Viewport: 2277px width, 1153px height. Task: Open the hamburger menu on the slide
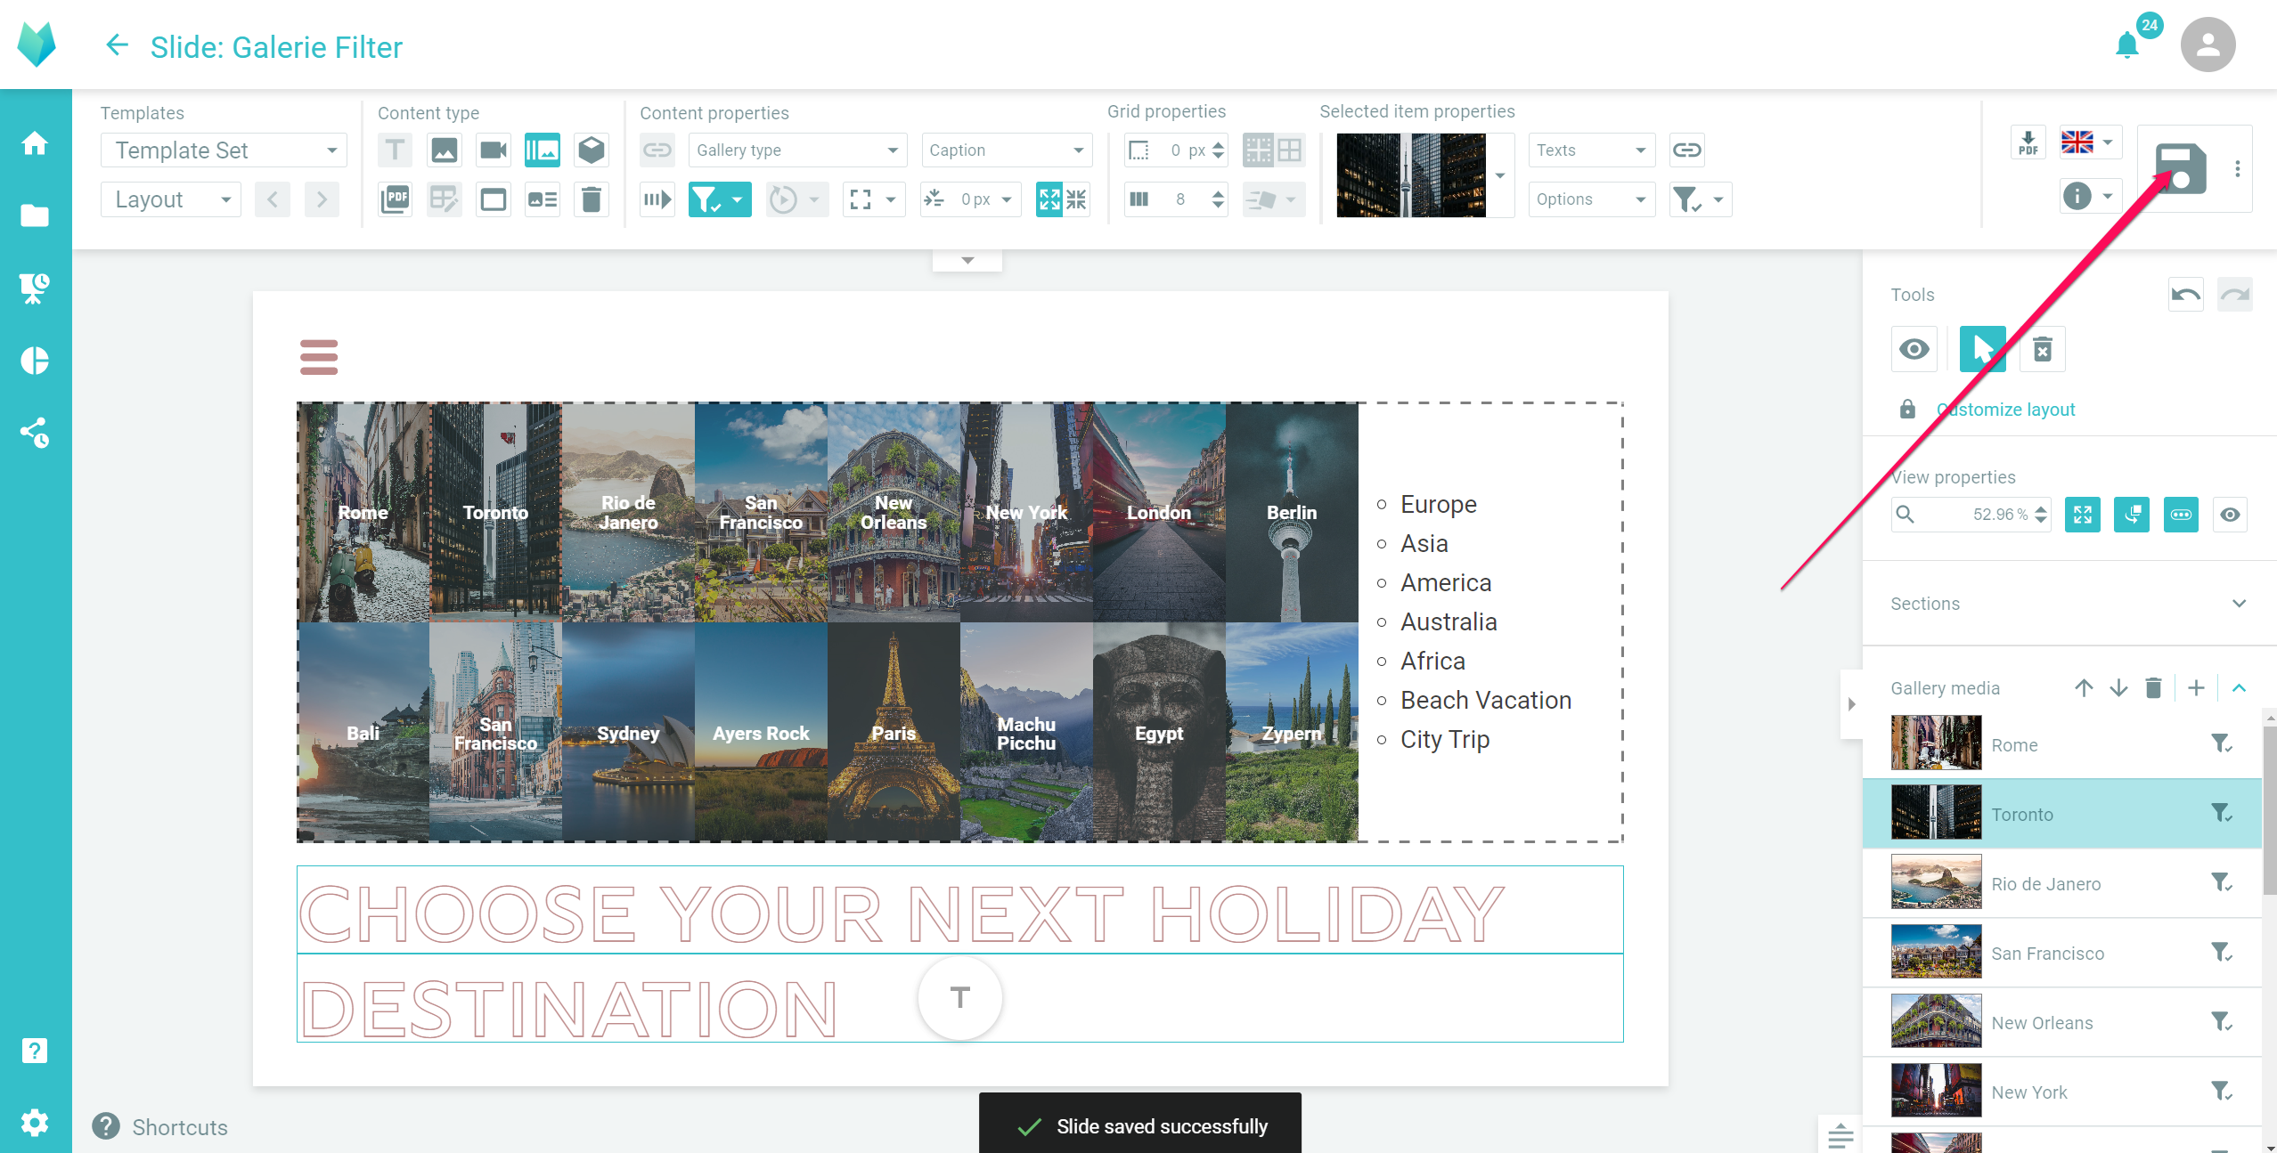(x=319, y=357)
